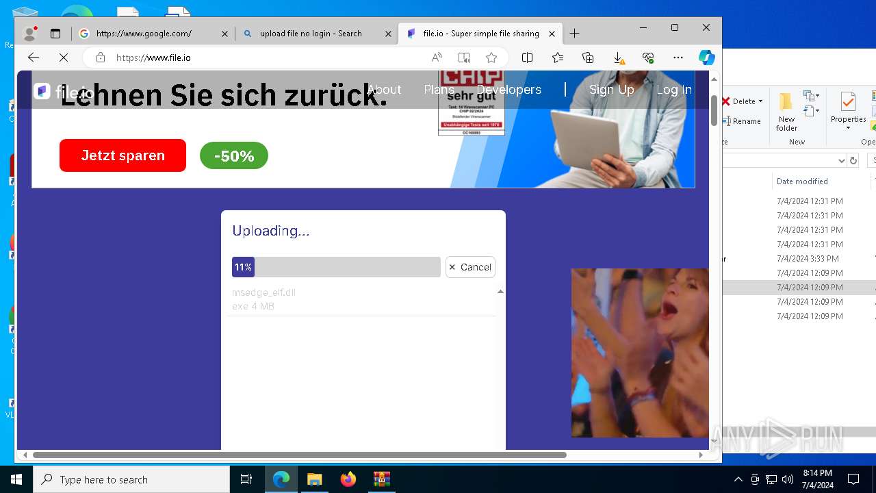Launch Firefox from the taskbar

[x=348, y=479]
